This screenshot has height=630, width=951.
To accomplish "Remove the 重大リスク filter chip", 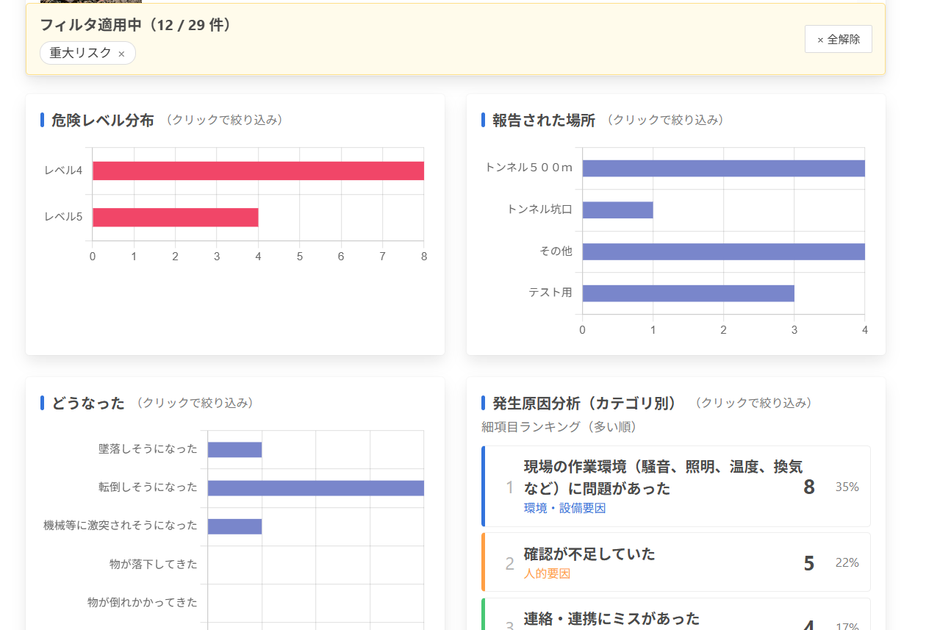I will (x=121, y=54).
